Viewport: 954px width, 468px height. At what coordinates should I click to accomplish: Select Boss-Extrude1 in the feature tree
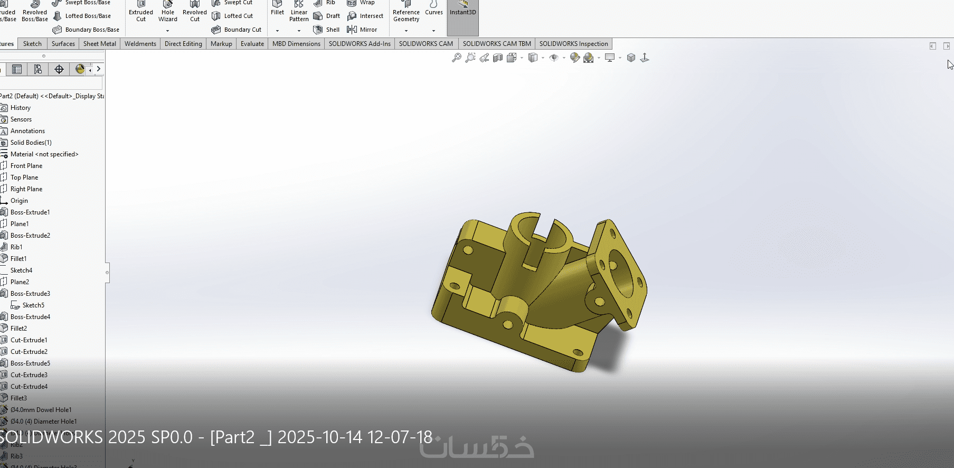point(30,212)
